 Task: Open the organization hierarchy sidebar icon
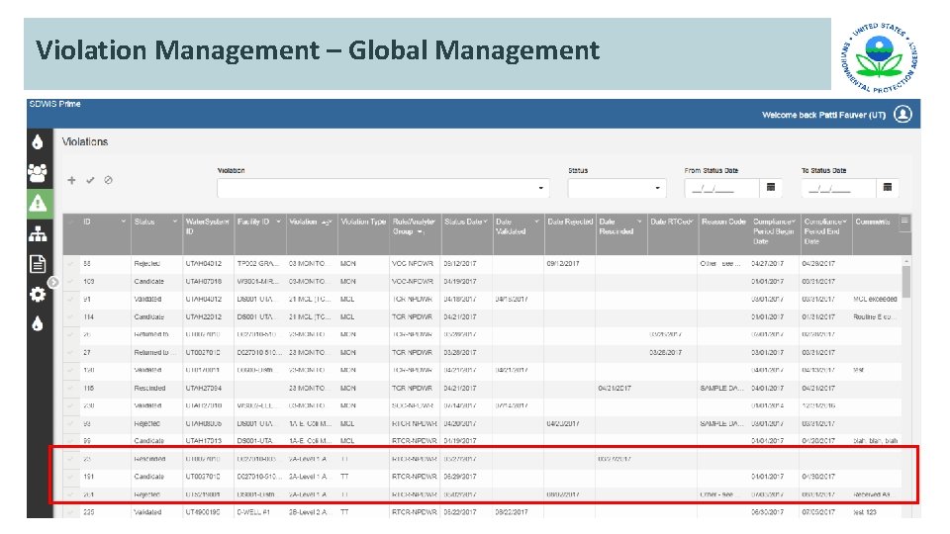[38, 233]
